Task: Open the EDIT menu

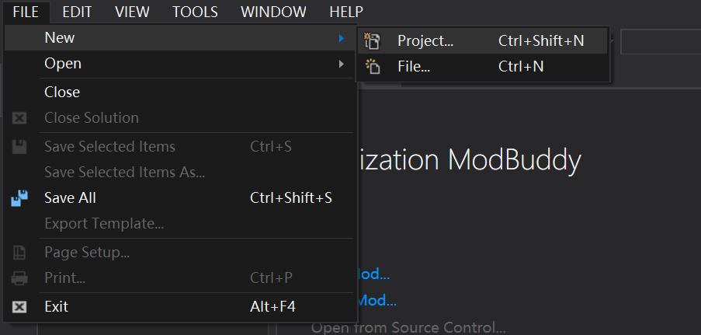Action: coord(77,12)
